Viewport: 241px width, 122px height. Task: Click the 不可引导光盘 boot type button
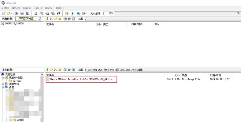[x=26, y=19]
